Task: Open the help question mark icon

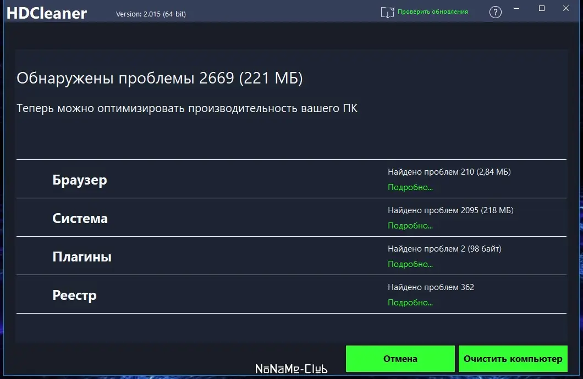Action: click(495, 12)
